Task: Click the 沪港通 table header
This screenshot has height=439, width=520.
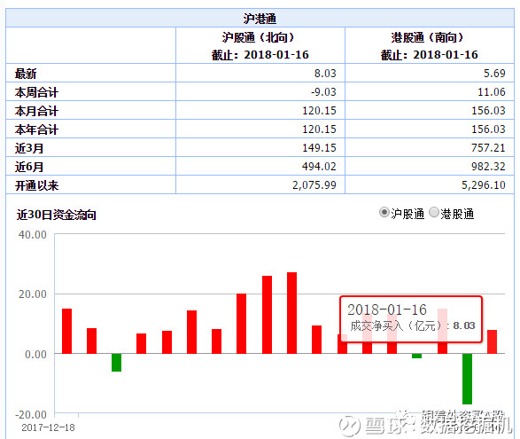Action: (260, 19)
